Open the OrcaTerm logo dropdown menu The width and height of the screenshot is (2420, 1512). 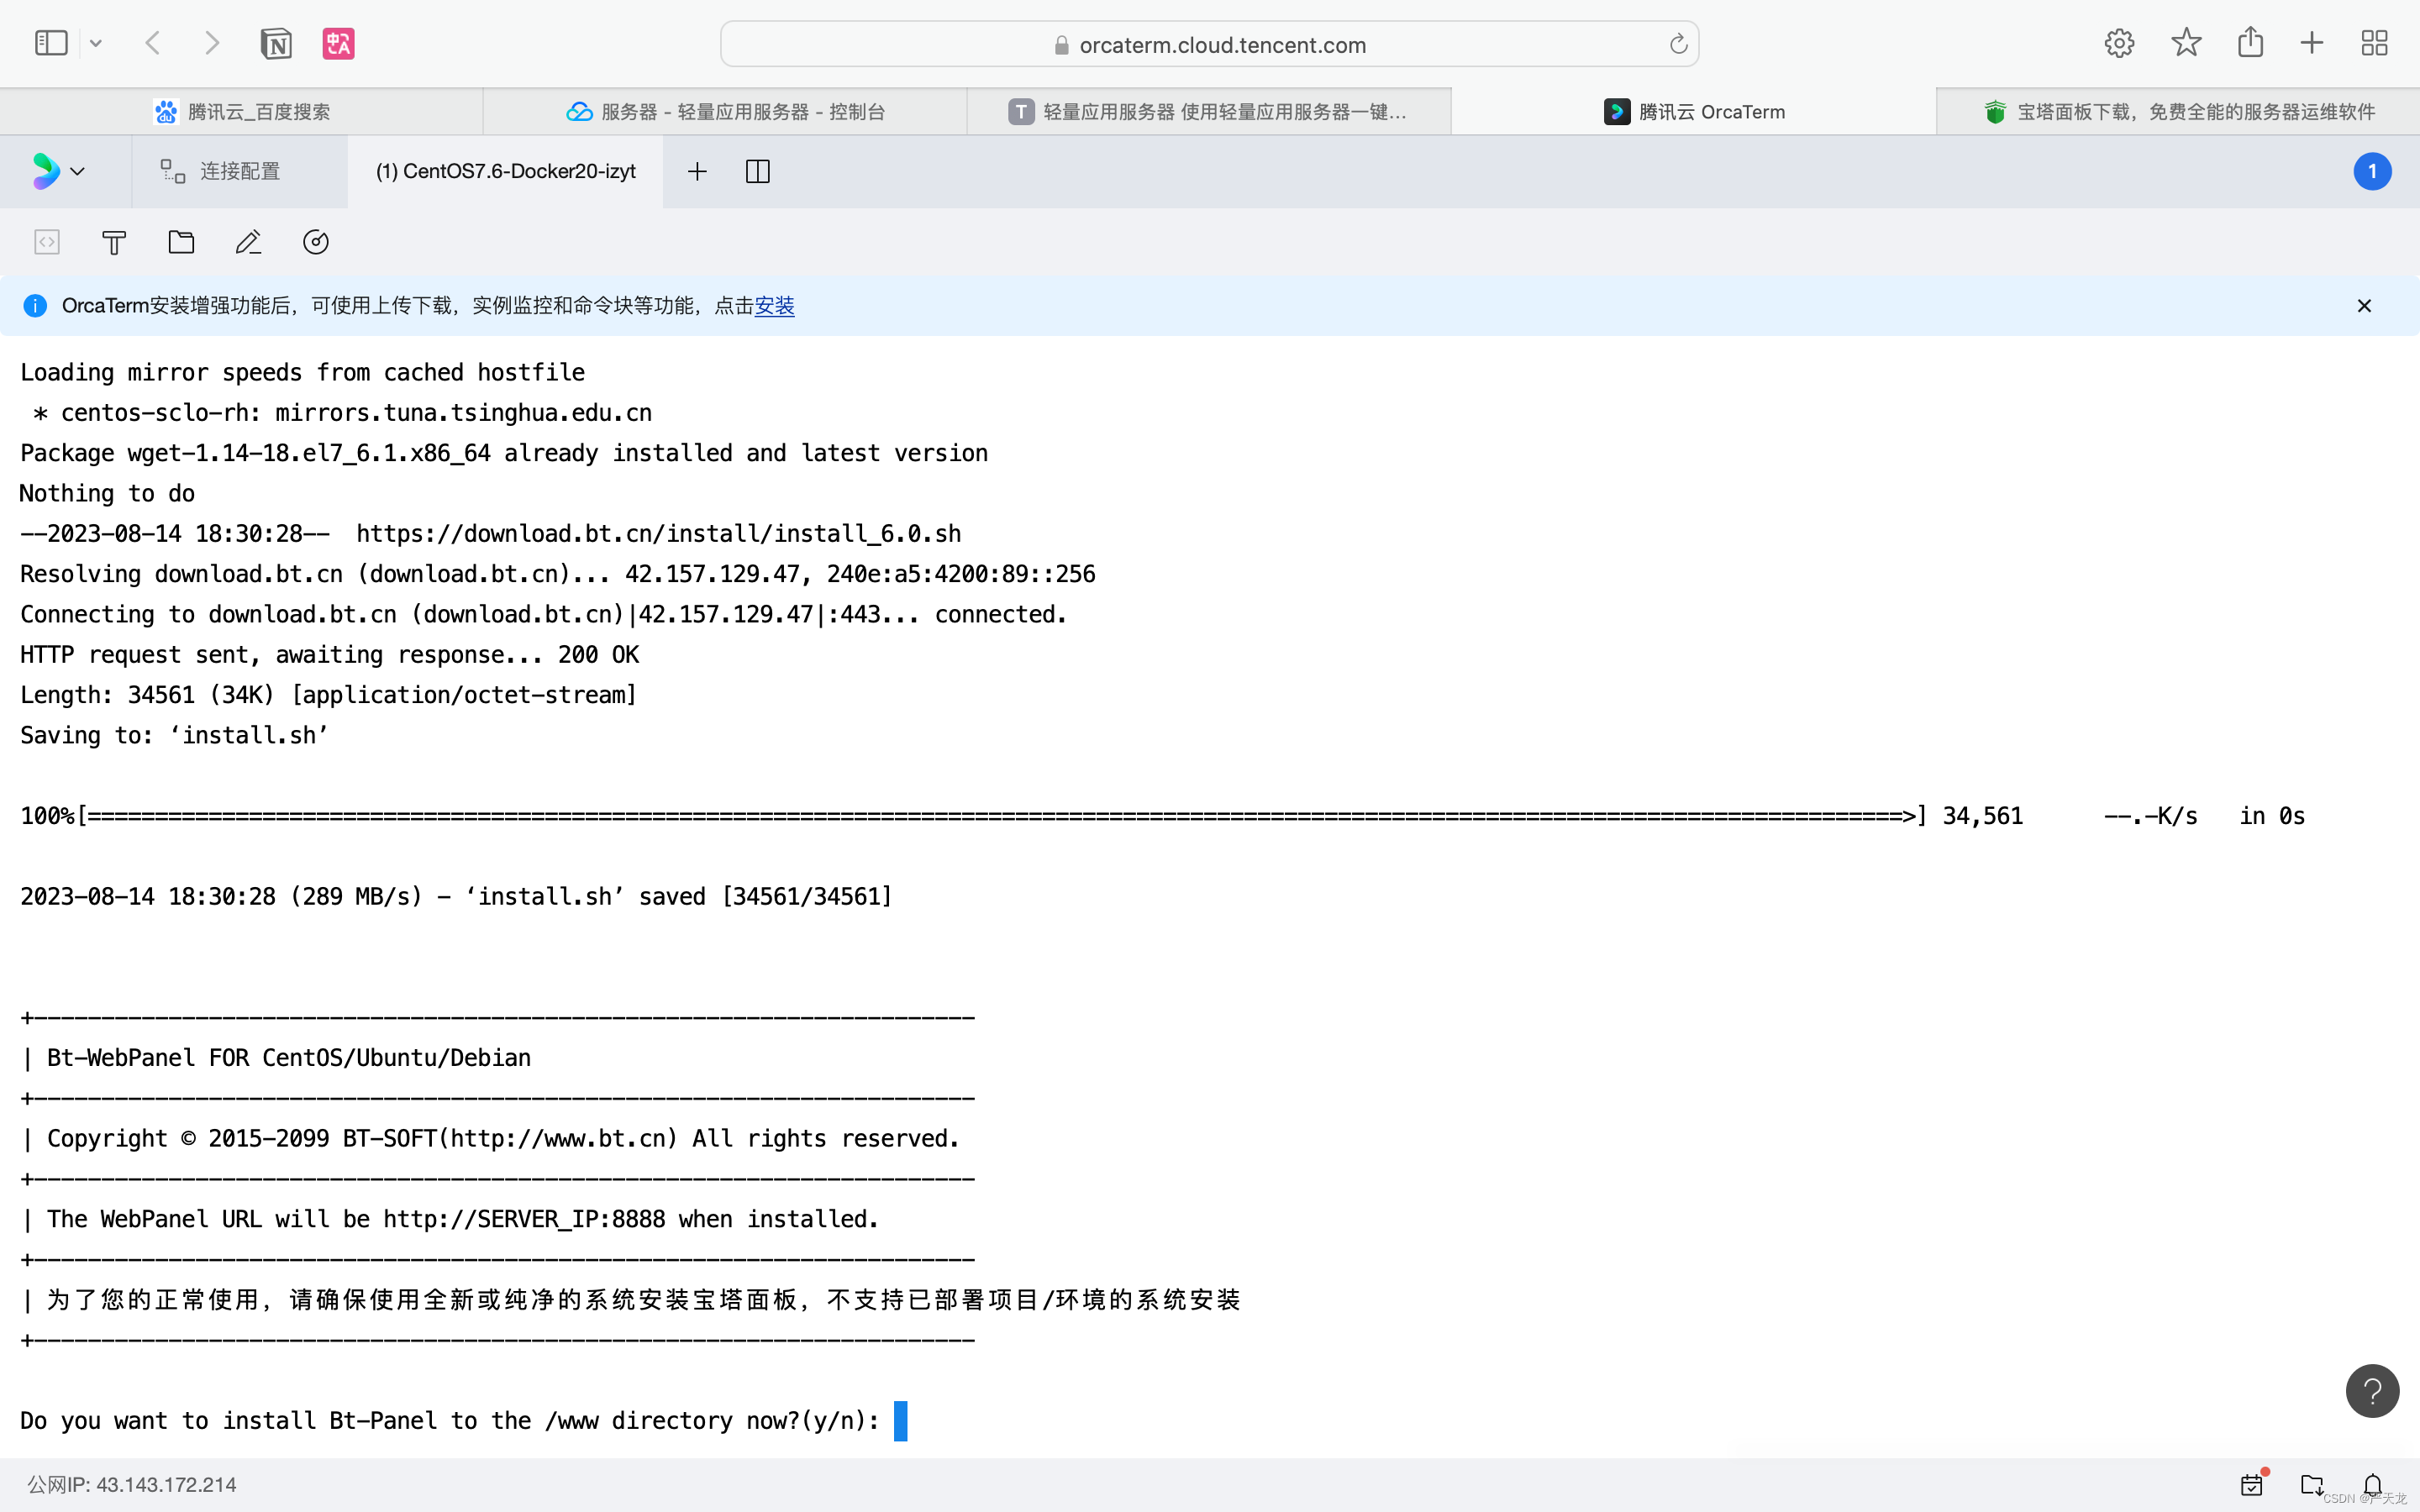click(58, 171)
